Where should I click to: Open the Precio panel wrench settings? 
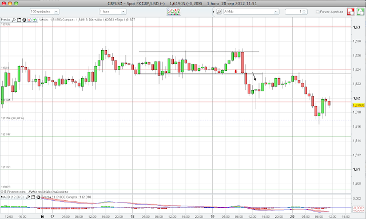(x=14, y=20)
